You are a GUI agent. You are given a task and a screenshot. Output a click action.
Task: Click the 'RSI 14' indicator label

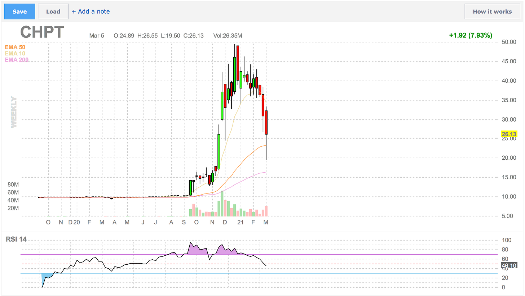16,239
